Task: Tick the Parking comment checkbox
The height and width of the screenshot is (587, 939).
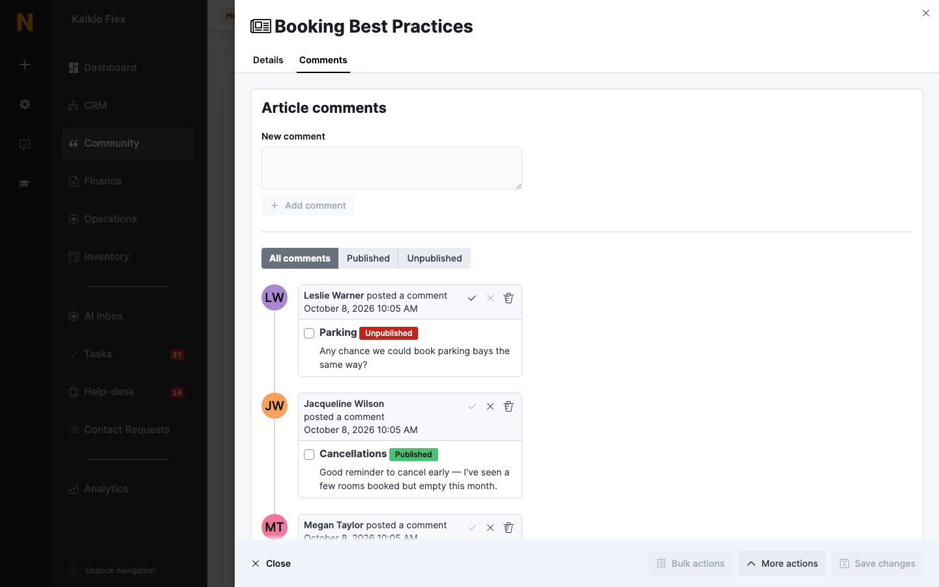Action: (x=309, y=333)
